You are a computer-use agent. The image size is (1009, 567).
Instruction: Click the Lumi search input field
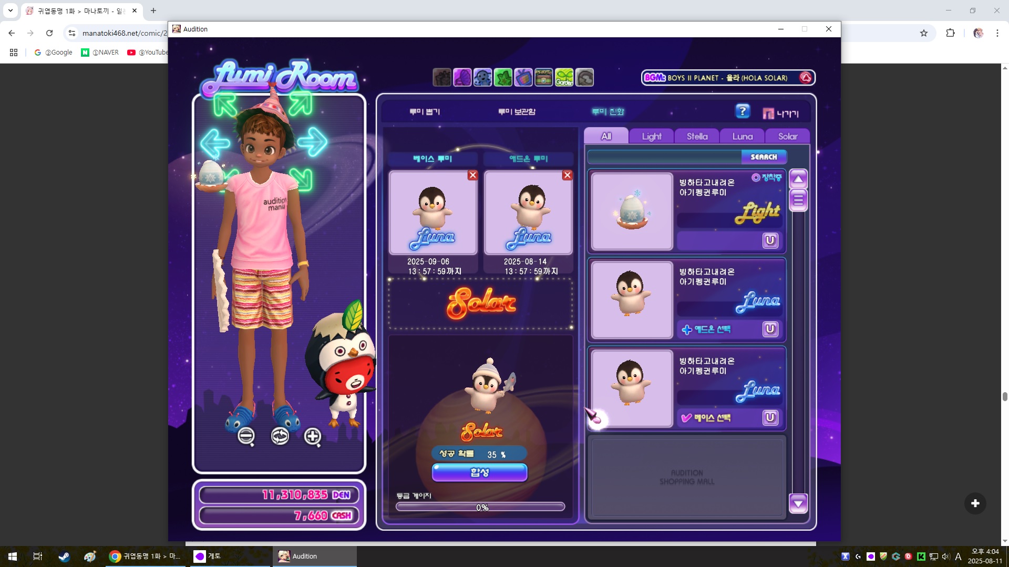point(664,157)
